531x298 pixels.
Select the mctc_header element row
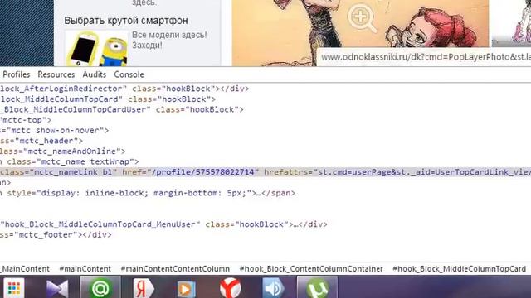[41, 141]
